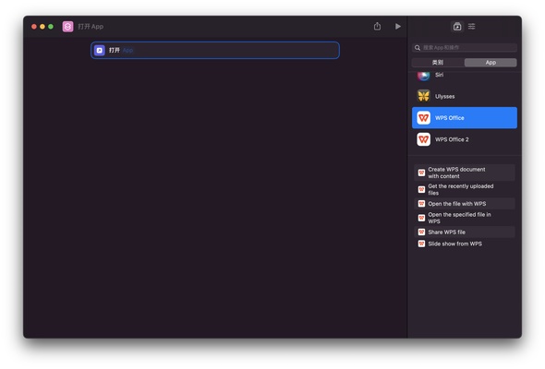This screenshot has height=369, width=545.
Task: Click the WPS Office app icon
Action: point(423,118)
